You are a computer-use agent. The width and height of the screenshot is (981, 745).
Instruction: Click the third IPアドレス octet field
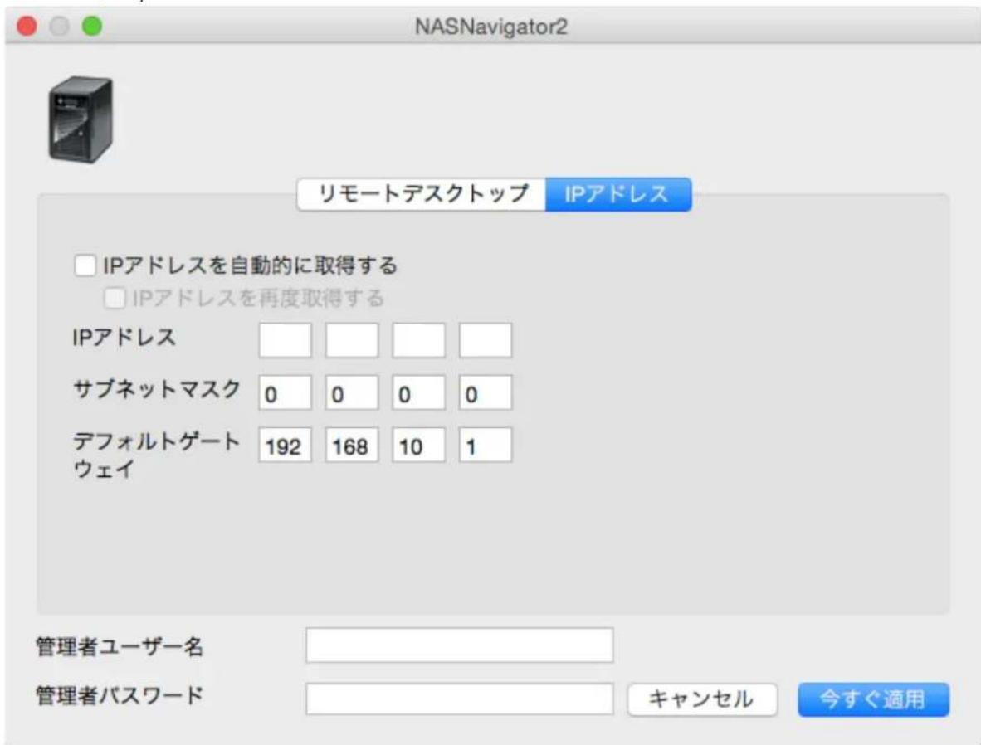click(x=418, y=340)
